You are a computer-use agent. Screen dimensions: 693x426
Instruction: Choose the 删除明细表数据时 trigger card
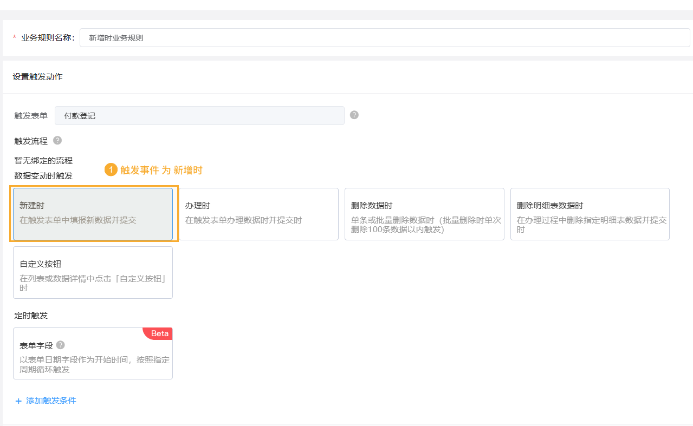click(x=590, y=214)
